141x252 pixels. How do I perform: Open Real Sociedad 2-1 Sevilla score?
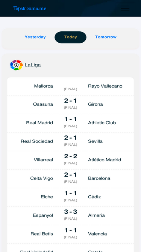(71, 138)
